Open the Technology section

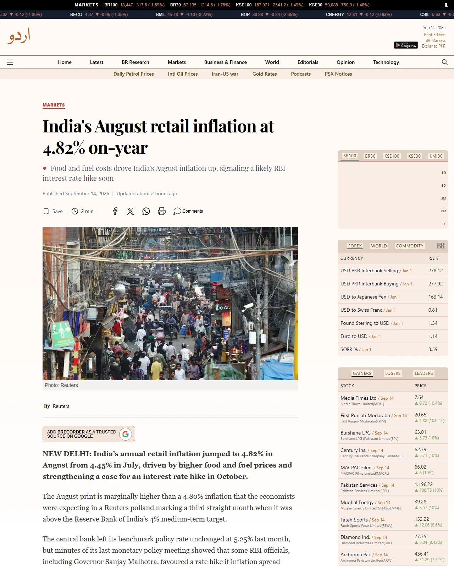[386, 62]
